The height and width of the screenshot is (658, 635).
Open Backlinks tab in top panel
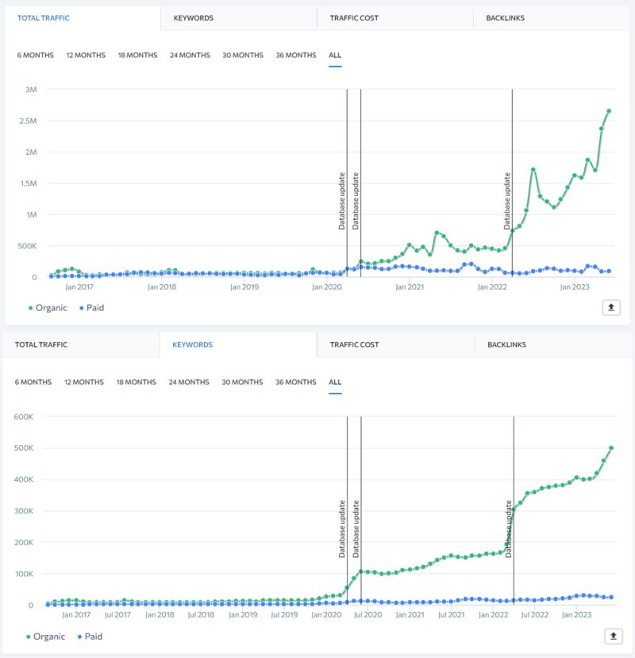(x=505, y=17)
